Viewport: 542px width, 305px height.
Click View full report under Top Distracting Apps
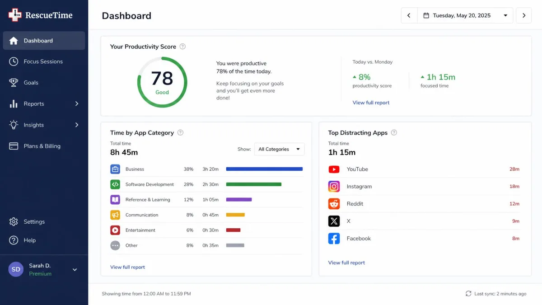pos(346,263)
